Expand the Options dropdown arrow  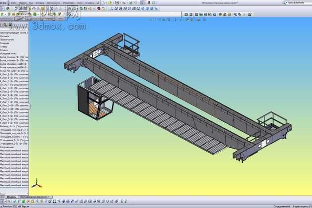coord(157,3)
